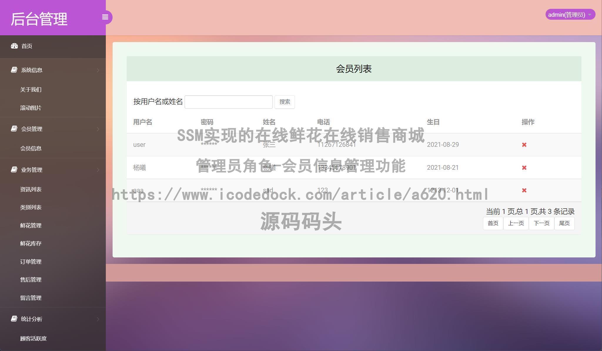This screenshot has width=602, height=351.
Task: Click the red delete icon for user 张三
Action: point(524,145)
